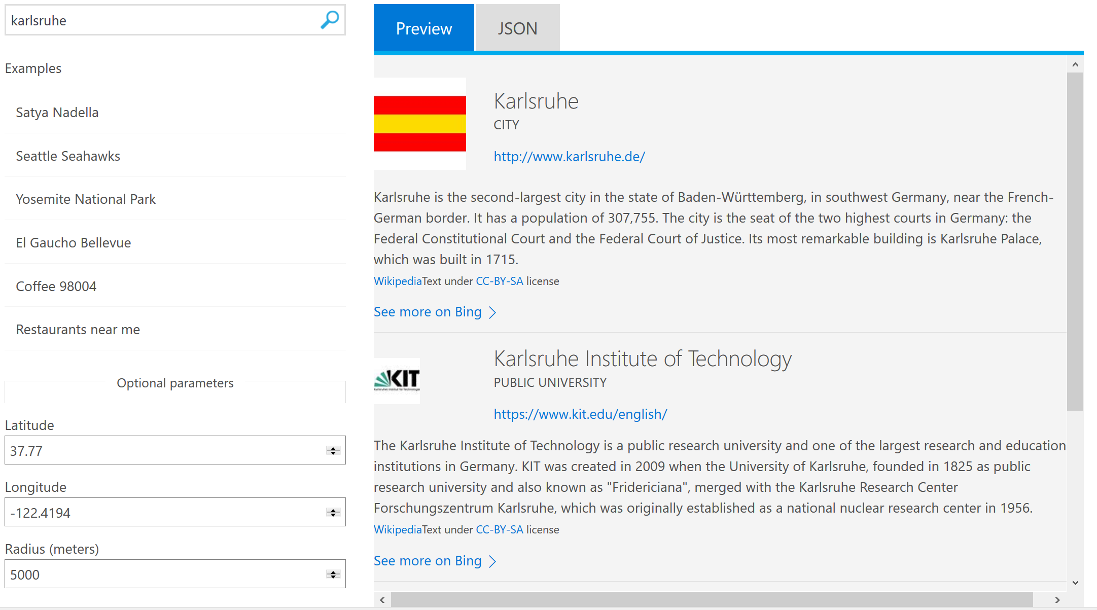
Task: Click the scroll-down arrow on the vertical scrollbar
Action: coord(1075,583)
